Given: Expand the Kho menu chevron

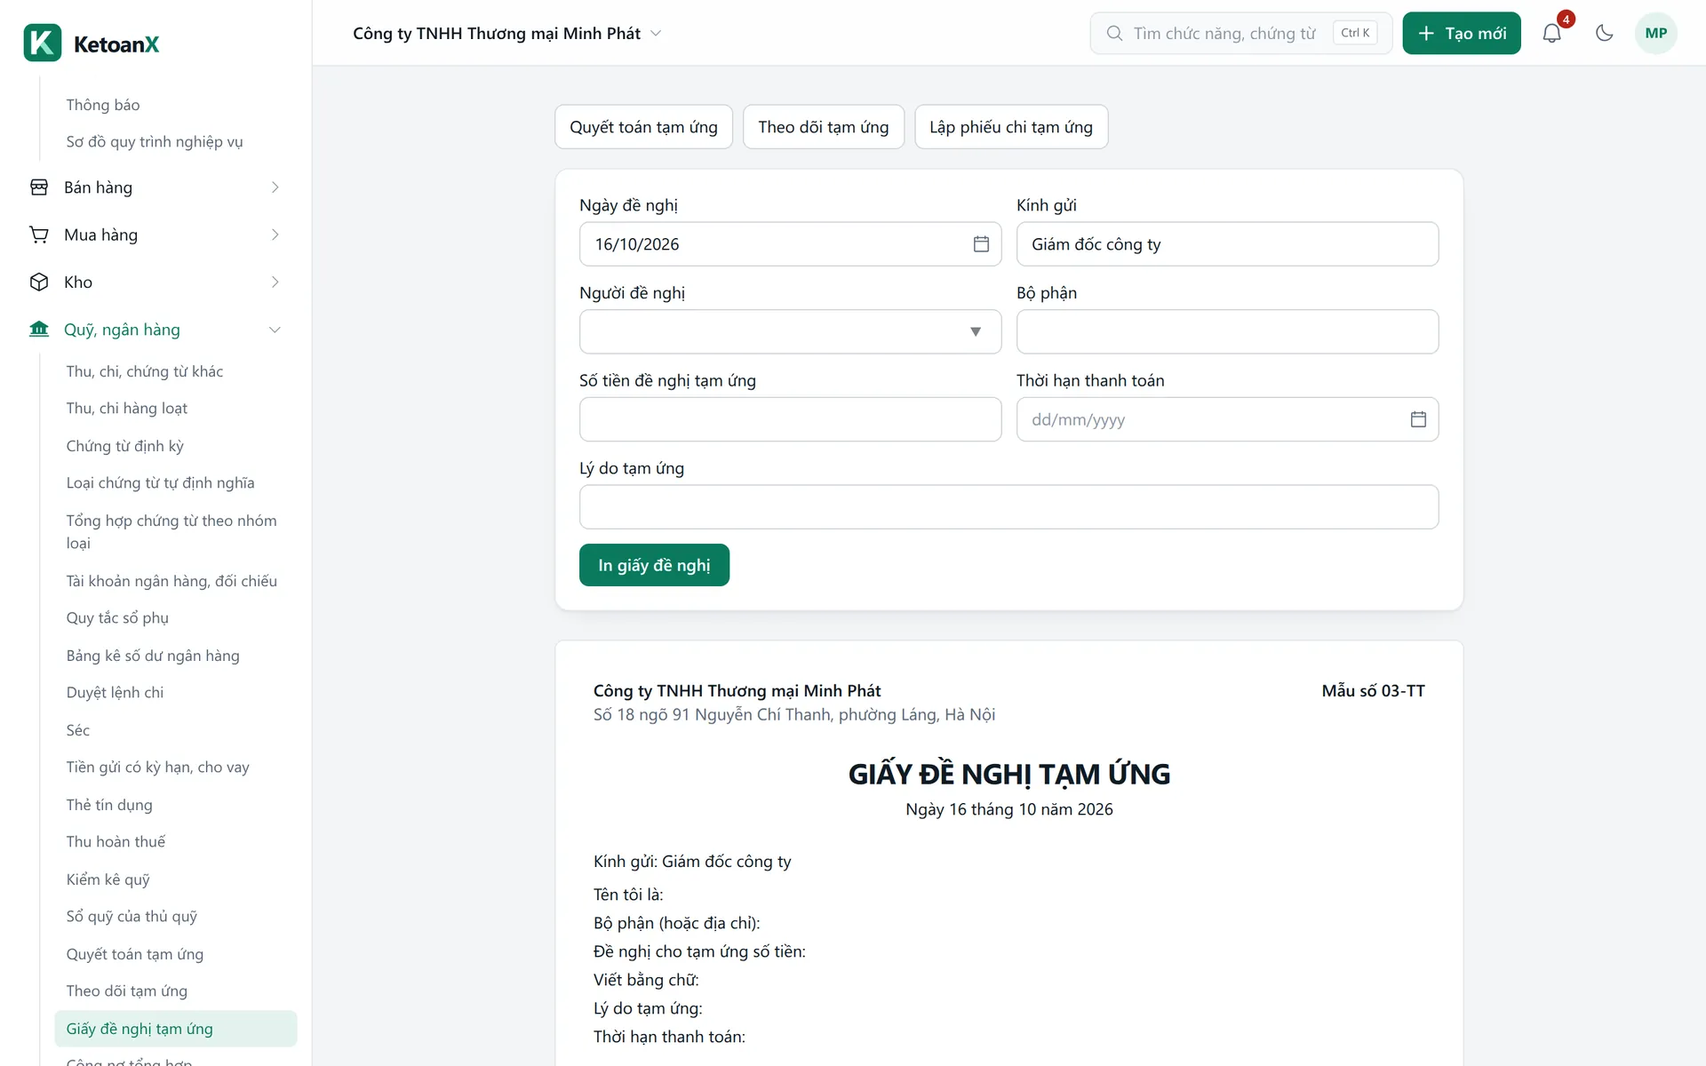Looking at the screenshot, I should tap(275, 282).
